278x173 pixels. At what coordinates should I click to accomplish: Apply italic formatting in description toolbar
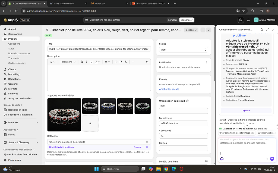87,62
